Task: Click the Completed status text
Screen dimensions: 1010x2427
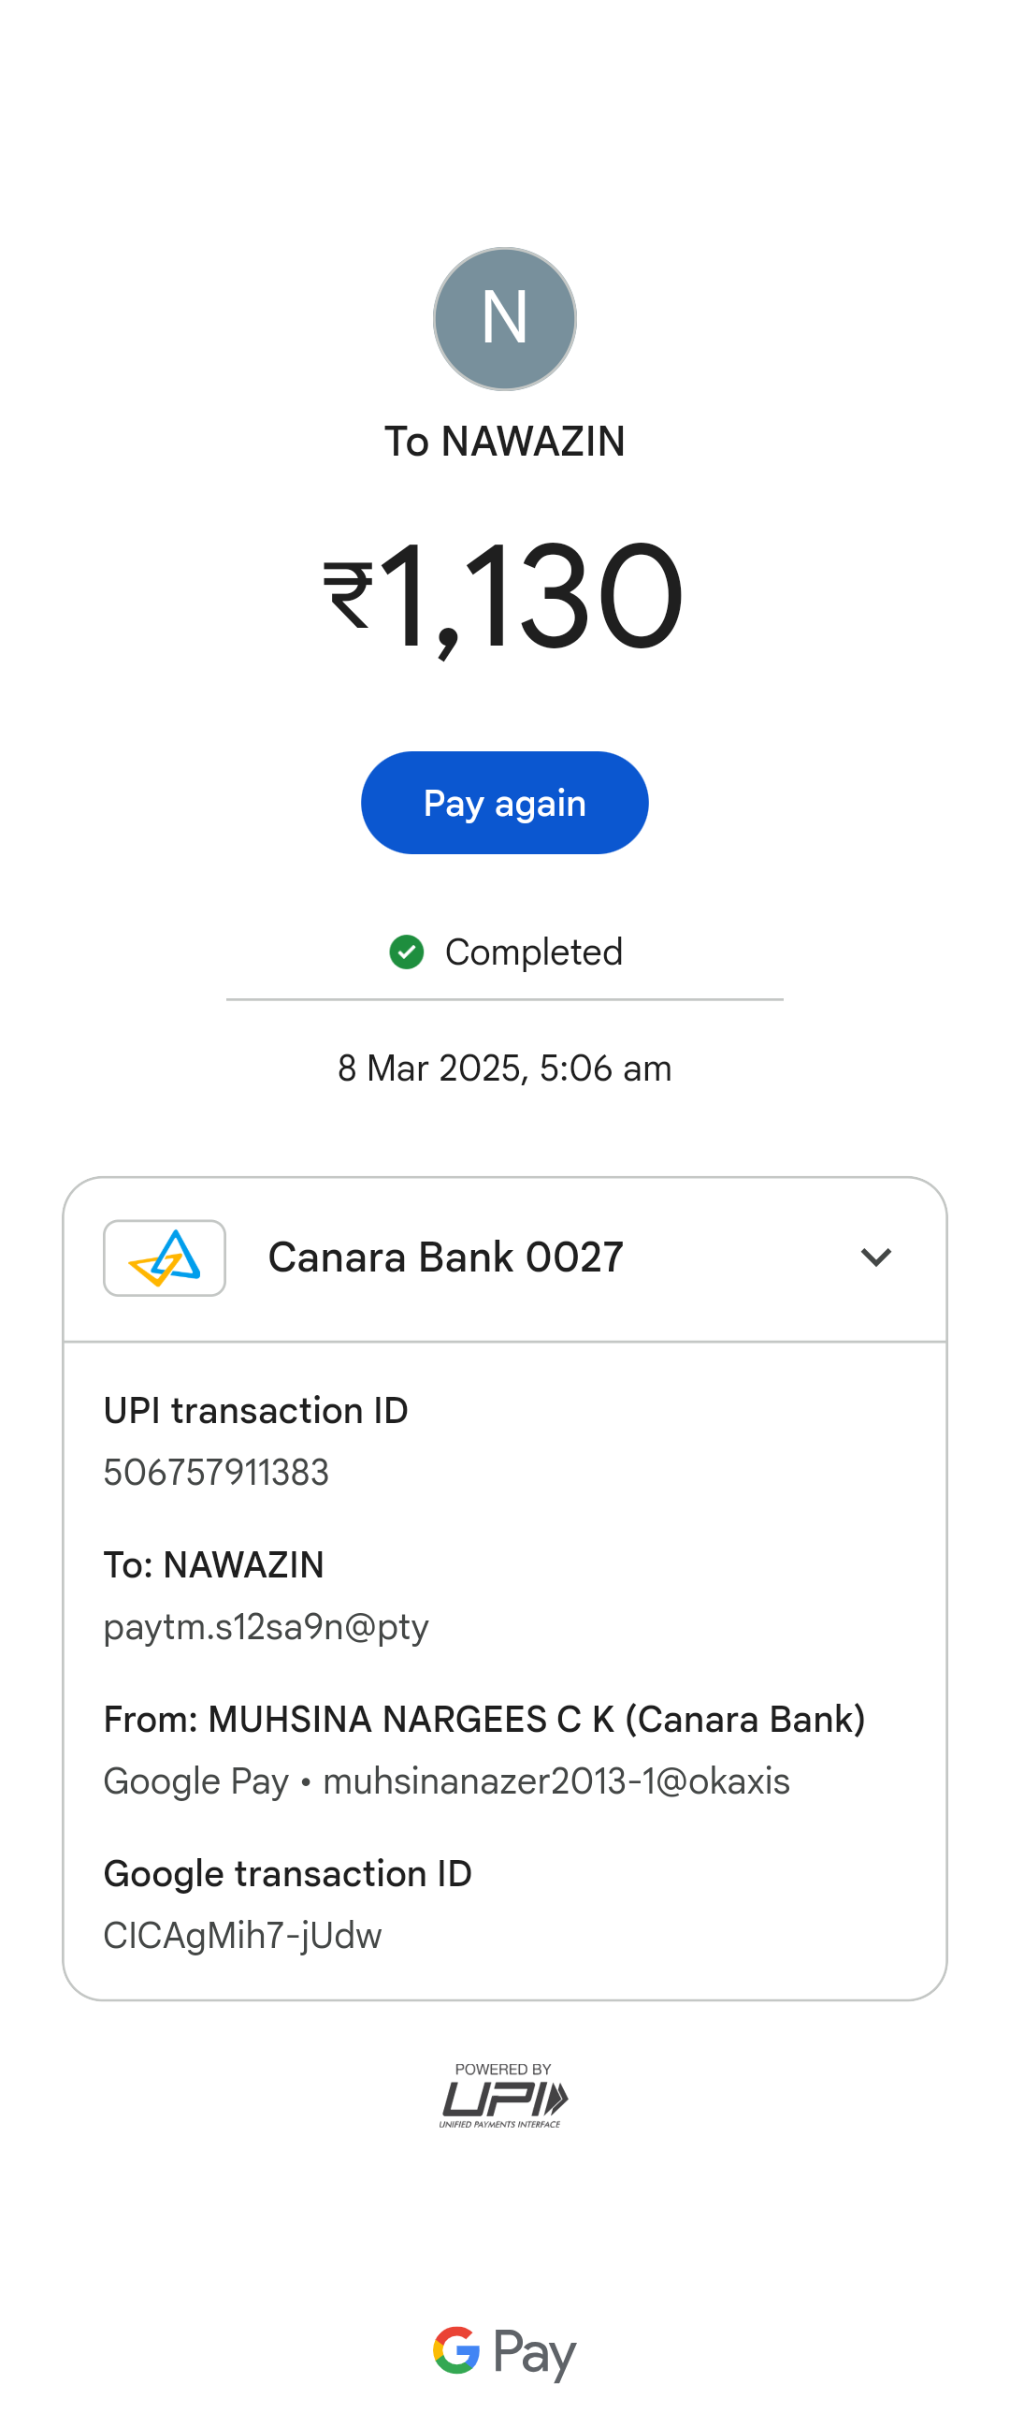Action: (533, 952)
